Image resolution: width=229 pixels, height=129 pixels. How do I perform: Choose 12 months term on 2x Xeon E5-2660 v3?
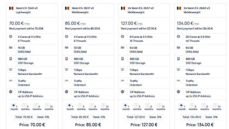215,105
